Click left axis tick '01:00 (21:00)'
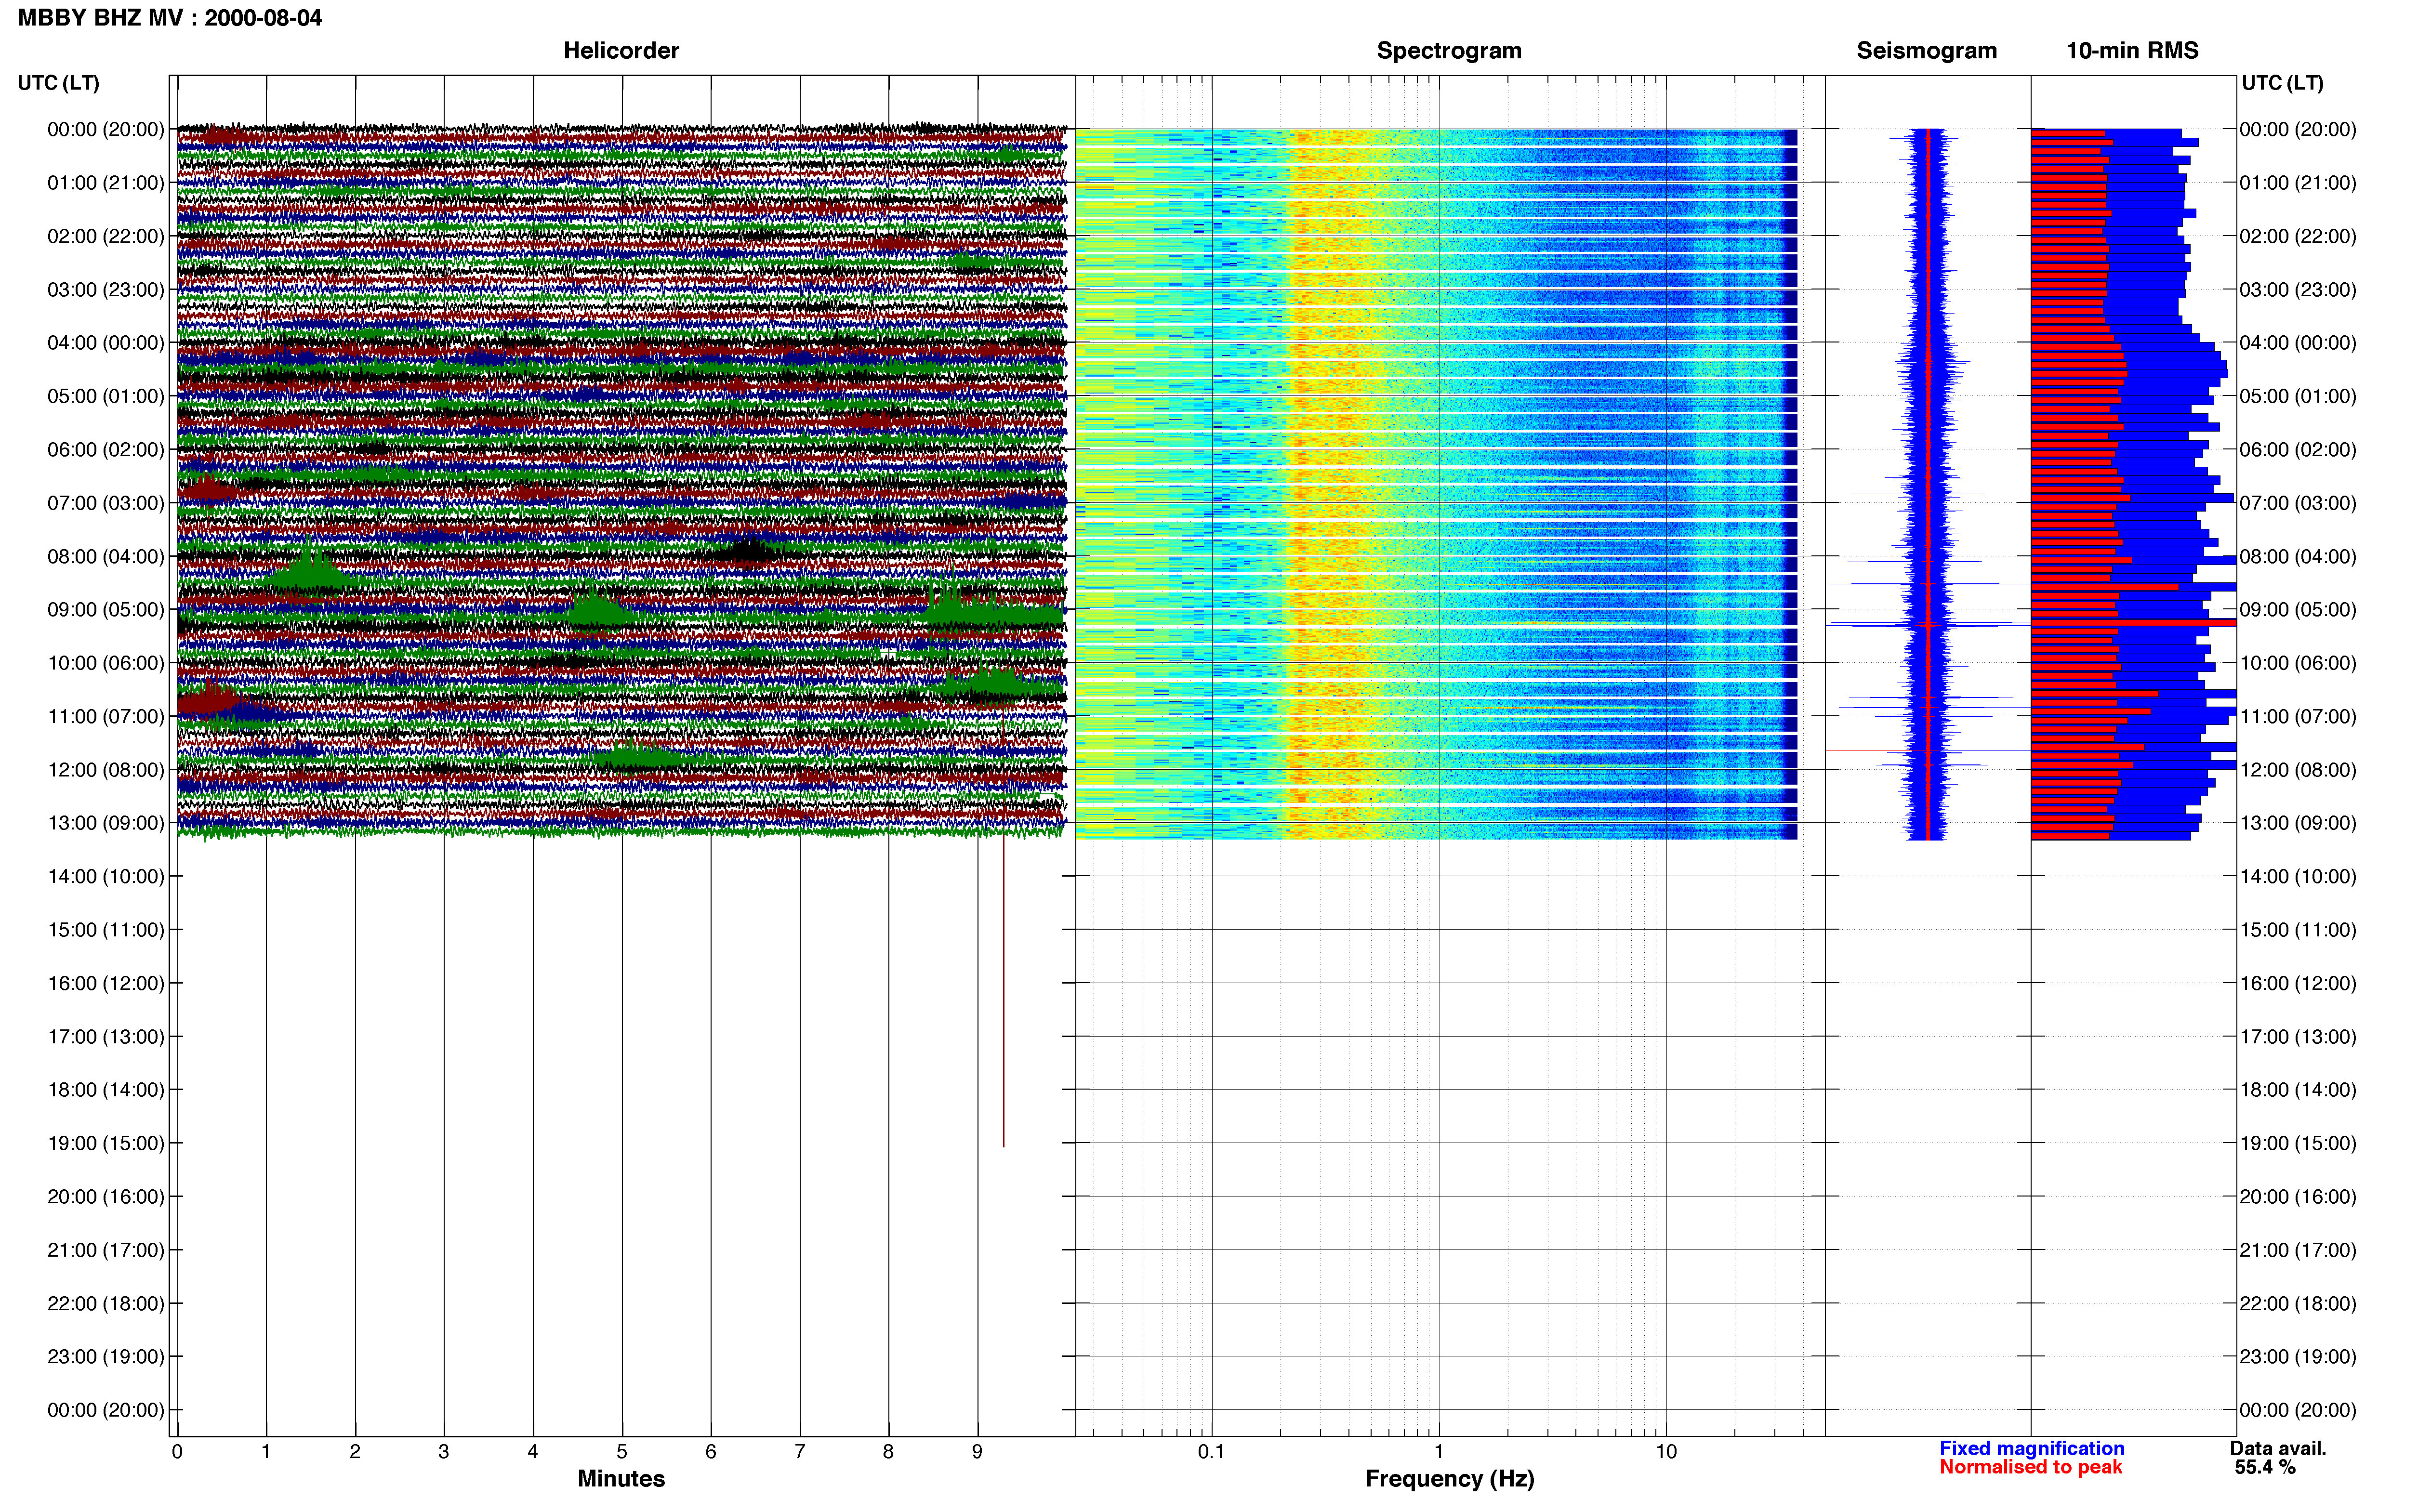 click(x=106, y=183)
